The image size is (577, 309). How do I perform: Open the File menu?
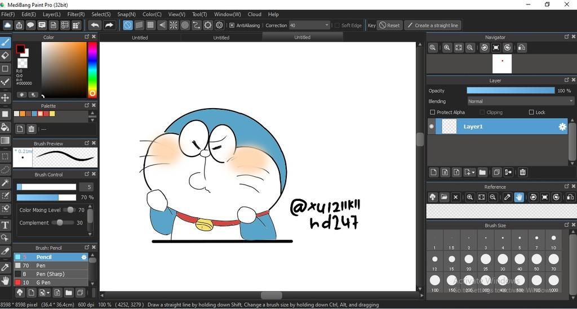pyautogui.click(x=8, y=14)
